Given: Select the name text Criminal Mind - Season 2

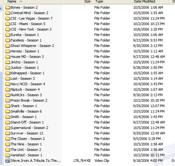Looking at the screenshot, I should (30, 13).
